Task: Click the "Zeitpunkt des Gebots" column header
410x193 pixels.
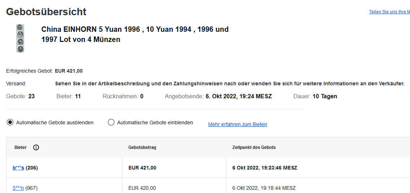Action: [254, 147]
